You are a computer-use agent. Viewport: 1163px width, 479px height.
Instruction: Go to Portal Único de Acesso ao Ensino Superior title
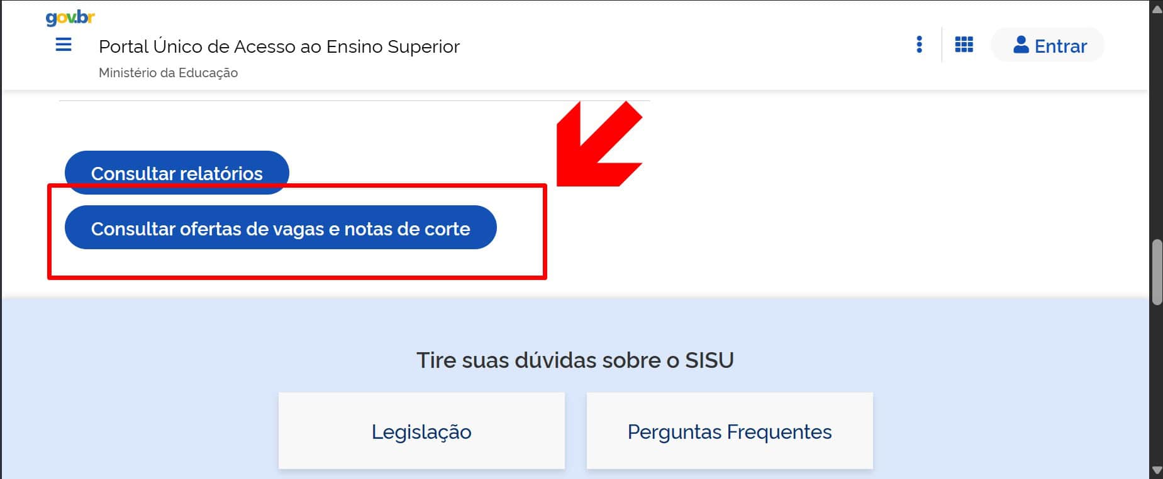coord(279,46)
